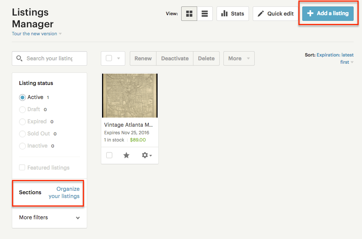Viewport: 362px width, 239px height.
Task: Open the Vintage Atlanta Map thumbnail
Action: pyautogui.click(x=129, y=96)
